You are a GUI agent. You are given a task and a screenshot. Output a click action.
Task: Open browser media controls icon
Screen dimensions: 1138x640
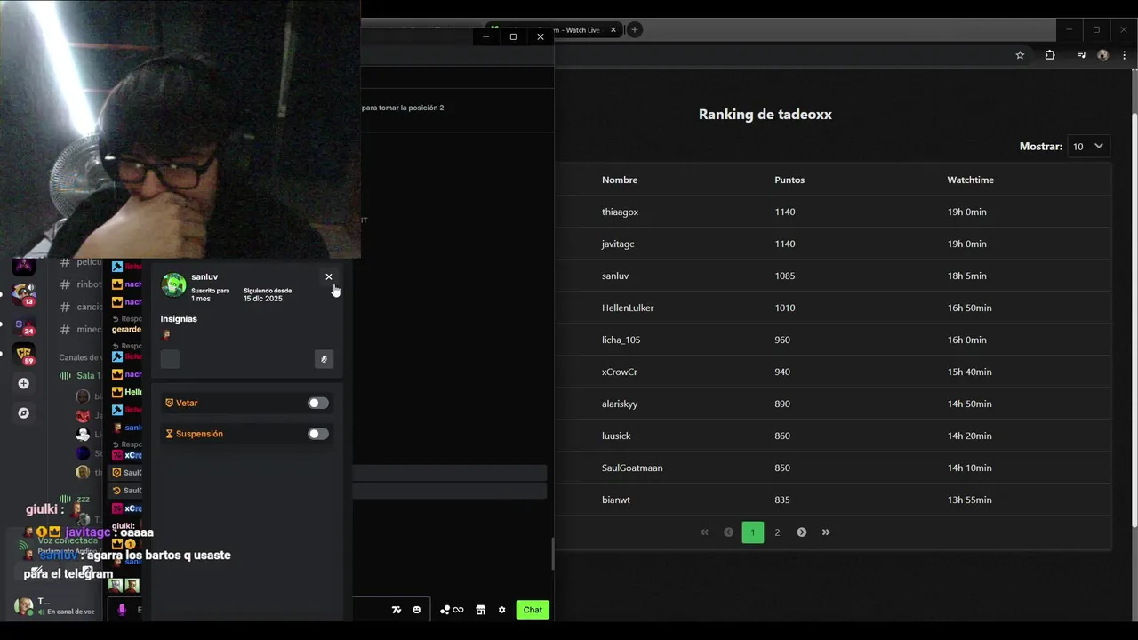coord(1081,55)
